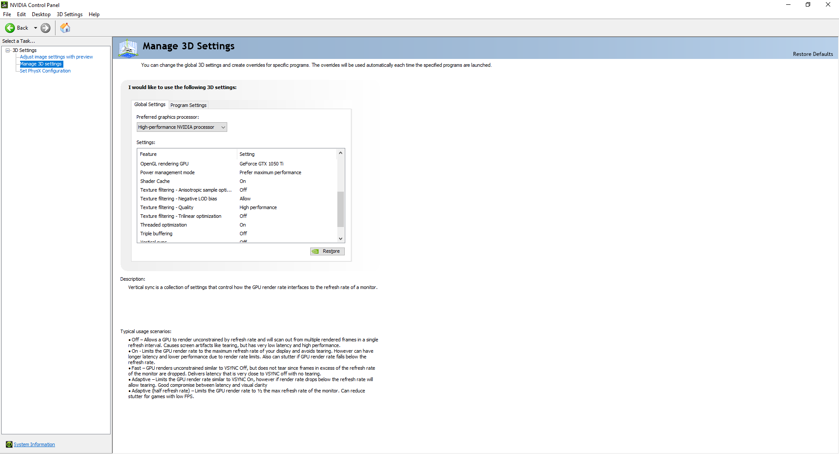Close the NVIDIA Control Panel window
The width and height of the screenshot is (839, 454).
coord(828,5)
